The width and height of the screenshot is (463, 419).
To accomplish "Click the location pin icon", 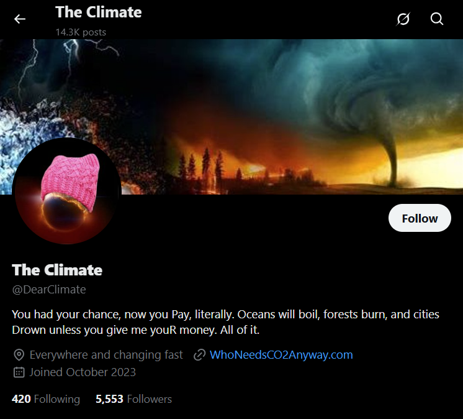I will click(x=19, y=355).
